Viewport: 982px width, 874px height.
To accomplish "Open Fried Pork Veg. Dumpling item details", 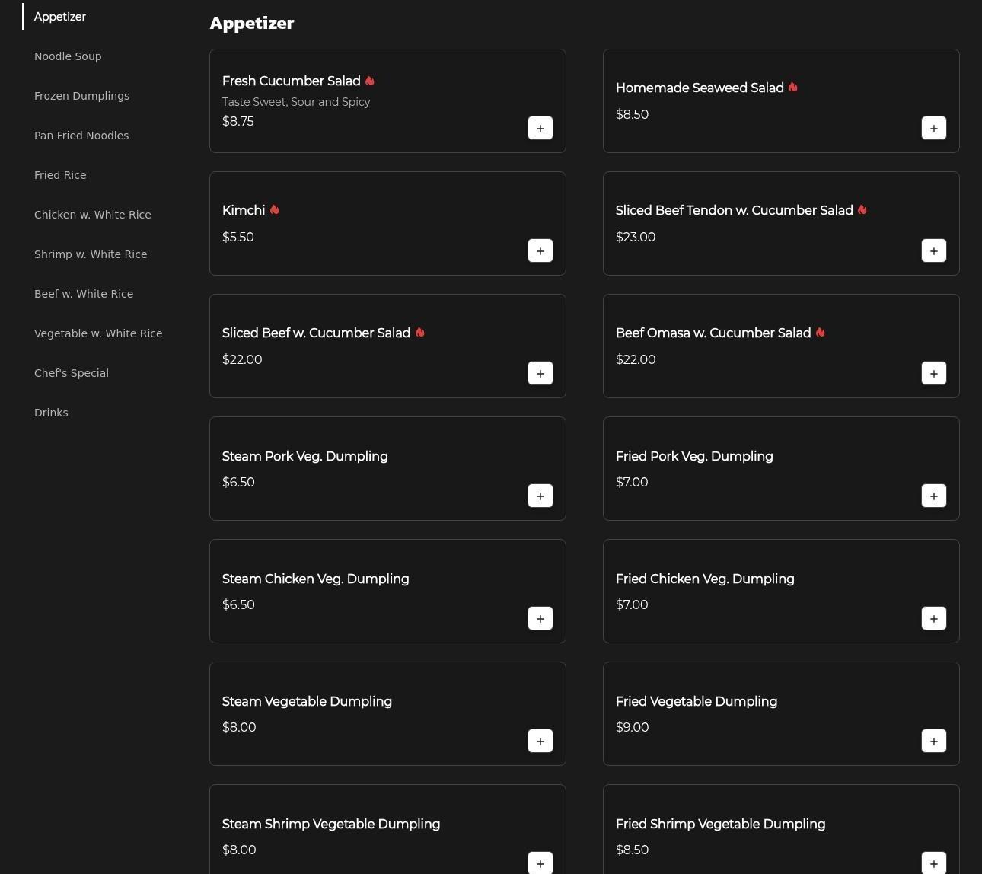I will (x=693, y=456).
